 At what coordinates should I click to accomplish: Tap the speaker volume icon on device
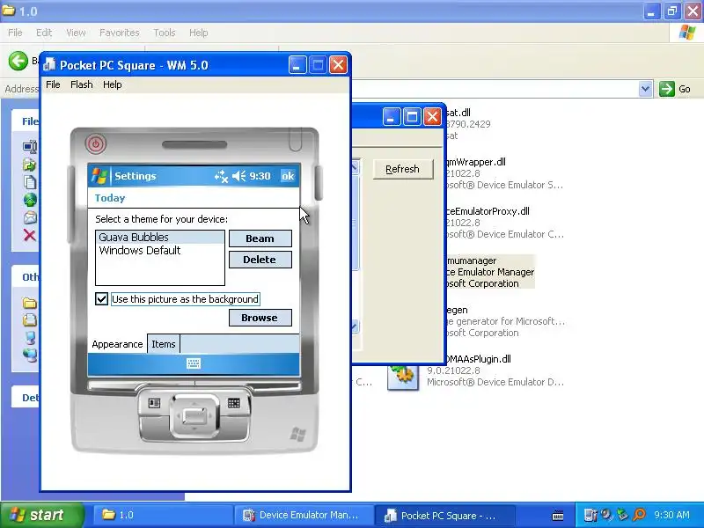238,176
